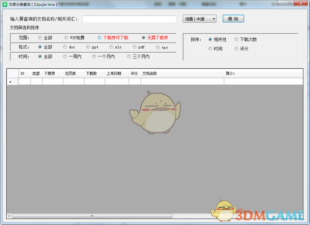Click the horizontal scrollbar thumb

[92, 216]
